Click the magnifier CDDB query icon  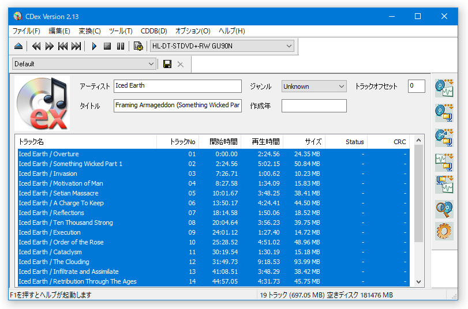tap(444, 209)
